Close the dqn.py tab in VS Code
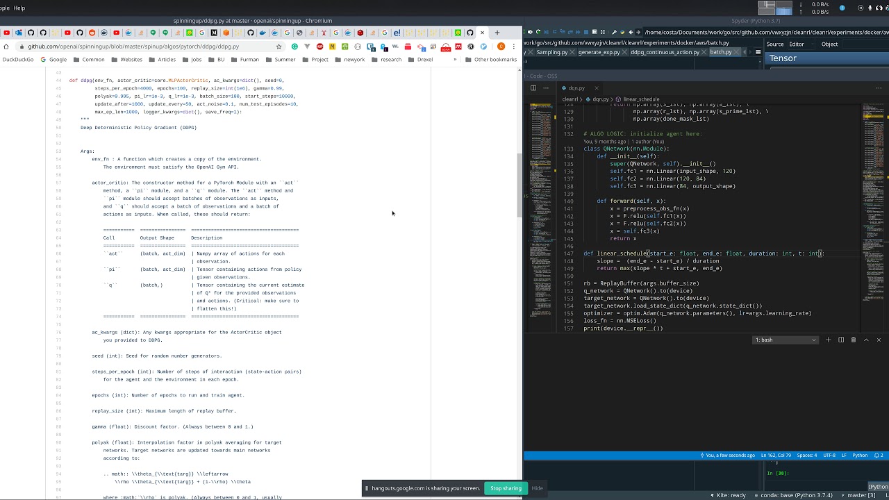 pyautogui.click(x=596, y=88)
